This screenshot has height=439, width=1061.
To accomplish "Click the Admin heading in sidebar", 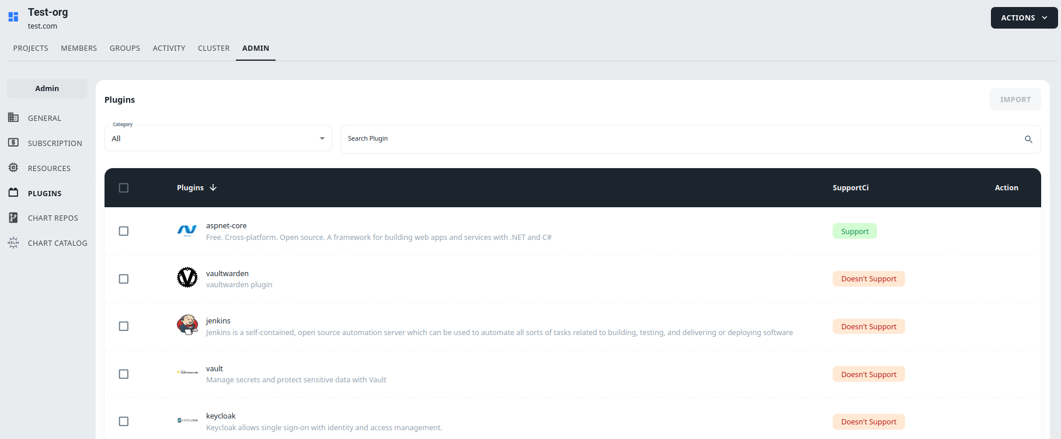I will click(x=47, y=88).
